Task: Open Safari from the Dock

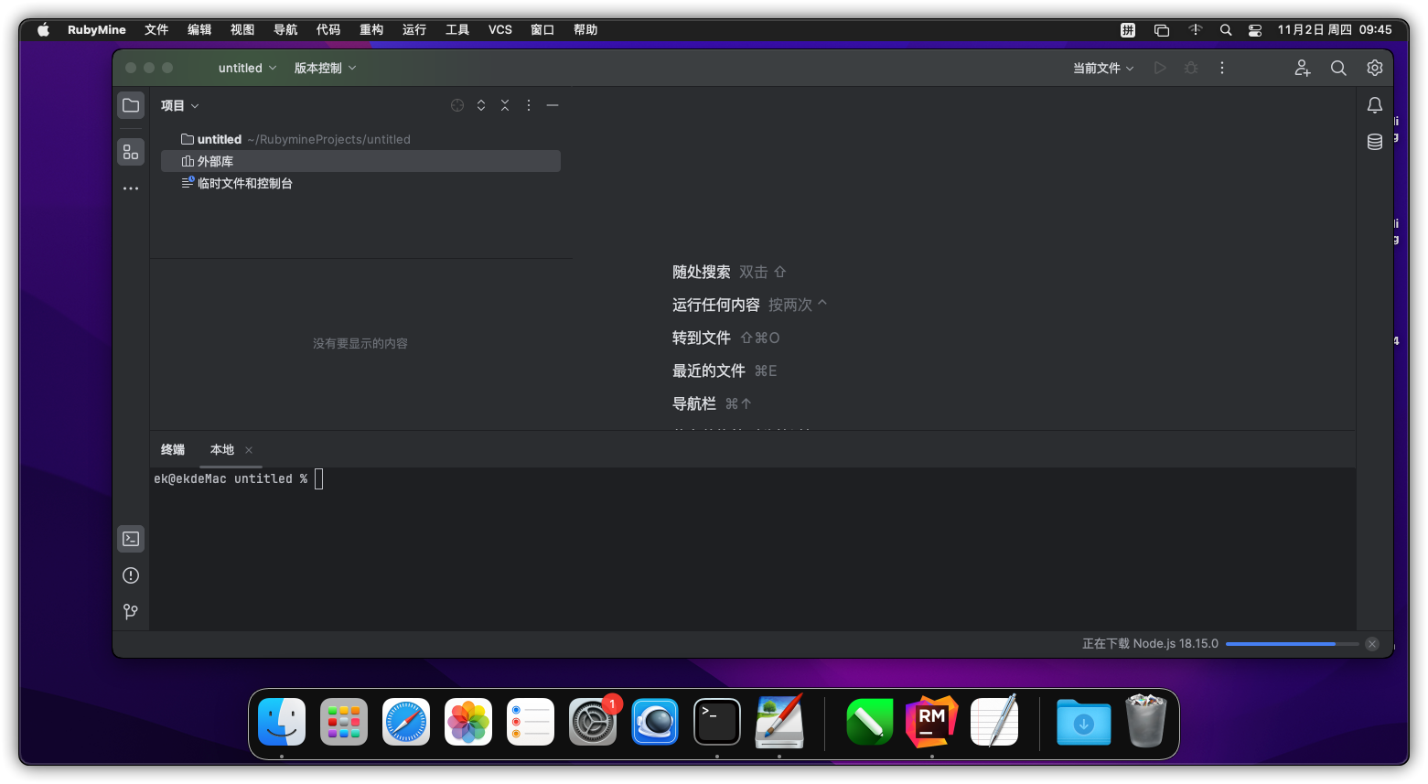Action: coord(406,721)
